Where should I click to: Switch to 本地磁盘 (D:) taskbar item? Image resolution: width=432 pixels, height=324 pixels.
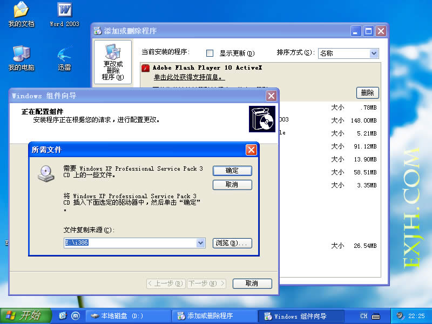(128, 316)
